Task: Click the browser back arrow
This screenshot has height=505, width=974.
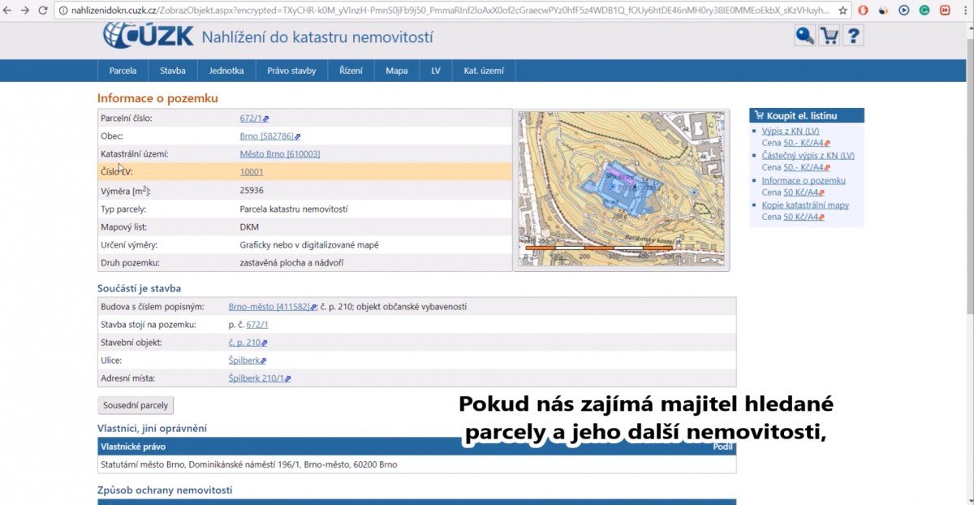Action: pyautogui.click(x=8, y=11)
